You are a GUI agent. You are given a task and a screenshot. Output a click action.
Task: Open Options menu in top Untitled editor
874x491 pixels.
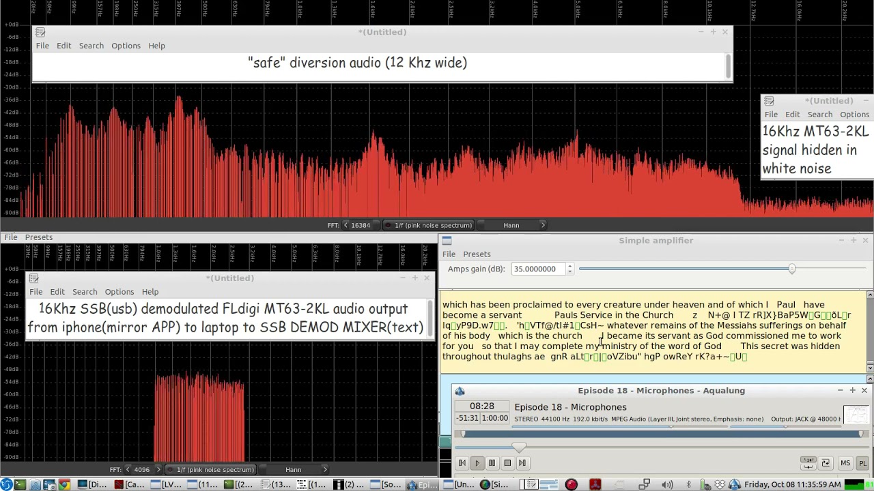[126, 46]
